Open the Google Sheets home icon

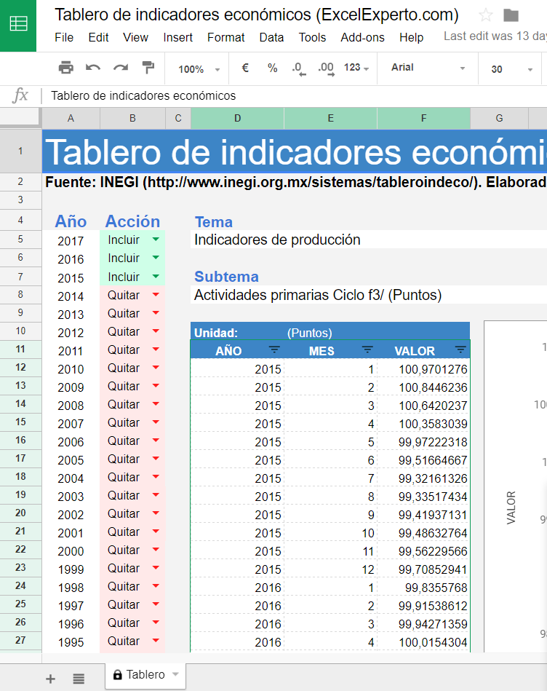click(18, 25)
